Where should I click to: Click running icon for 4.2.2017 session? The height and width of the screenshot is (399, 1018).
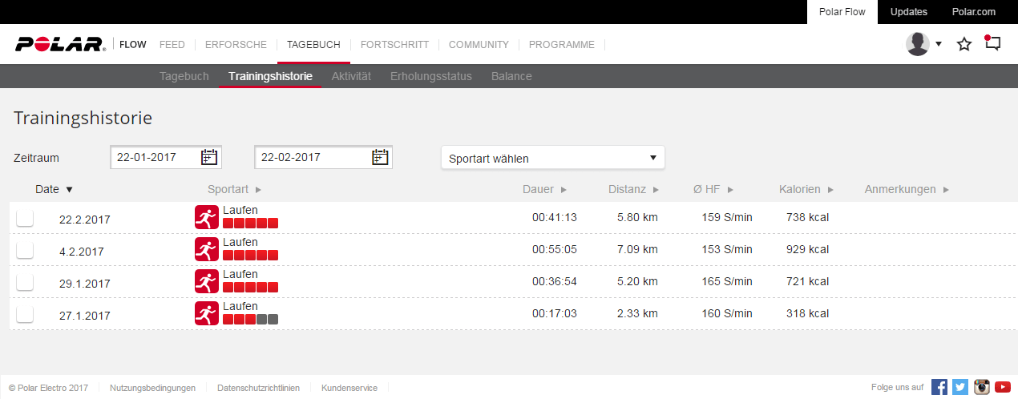pos(207,249)
